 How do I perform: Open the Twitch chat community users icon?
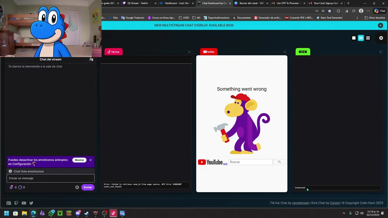coord(91,59)
